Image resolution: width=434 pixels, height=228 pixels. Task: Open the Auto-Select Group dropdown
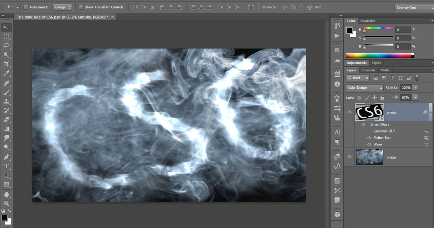point(62,7)
